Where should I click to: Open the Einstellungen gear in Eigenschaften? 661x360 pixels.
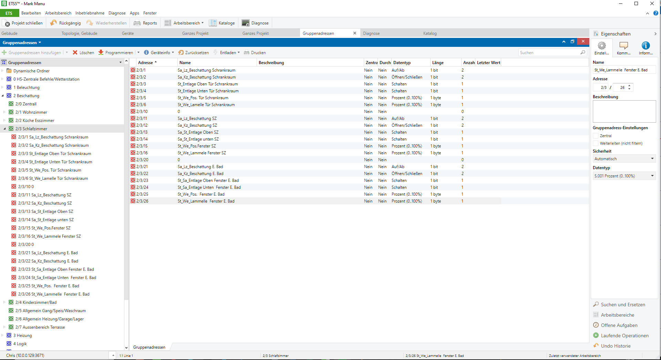pos(601,46)
